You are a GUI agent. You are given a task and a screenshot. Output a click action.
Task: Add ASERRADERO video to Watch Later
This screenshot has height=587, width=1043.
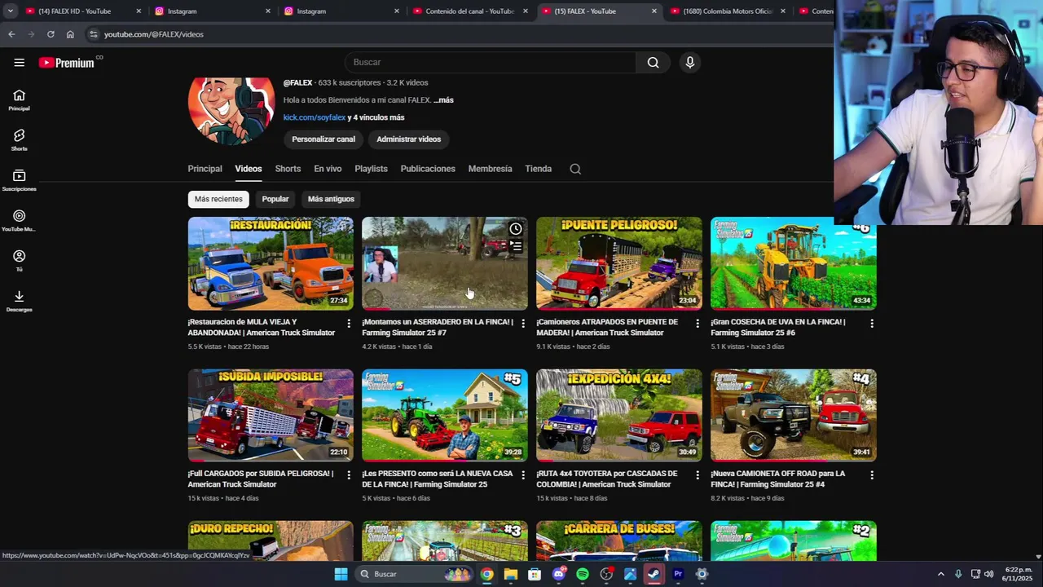coord(516,229)
